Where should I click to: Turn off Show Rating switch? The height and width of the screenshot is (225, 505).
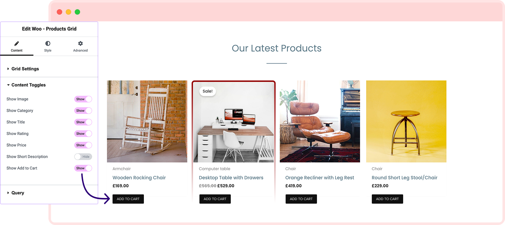coord(83,134)
